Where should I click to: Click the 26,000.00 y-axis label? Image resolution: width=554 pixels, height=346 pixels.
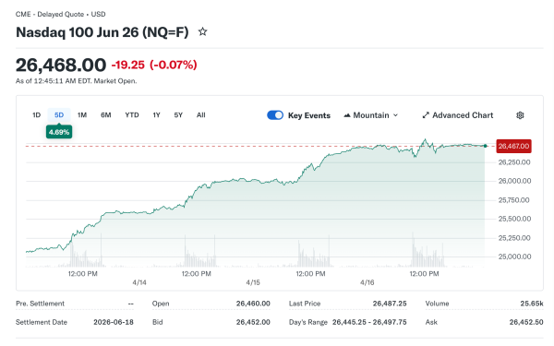pyautogui.click(x=515, y=181)
